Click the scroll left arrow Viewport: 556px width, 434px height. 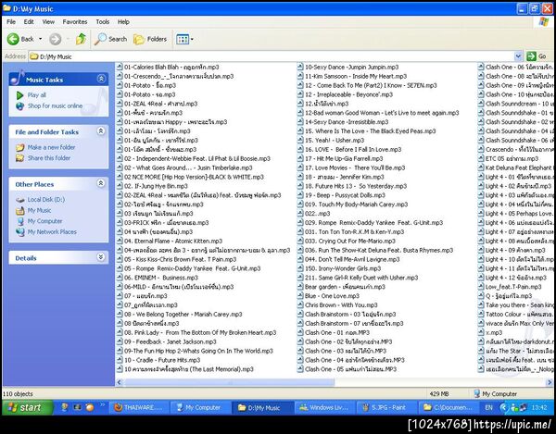[120, 382]
